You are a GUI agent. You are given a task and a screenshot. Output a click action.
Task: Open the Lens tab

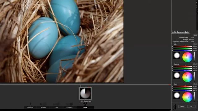[56, 107]
